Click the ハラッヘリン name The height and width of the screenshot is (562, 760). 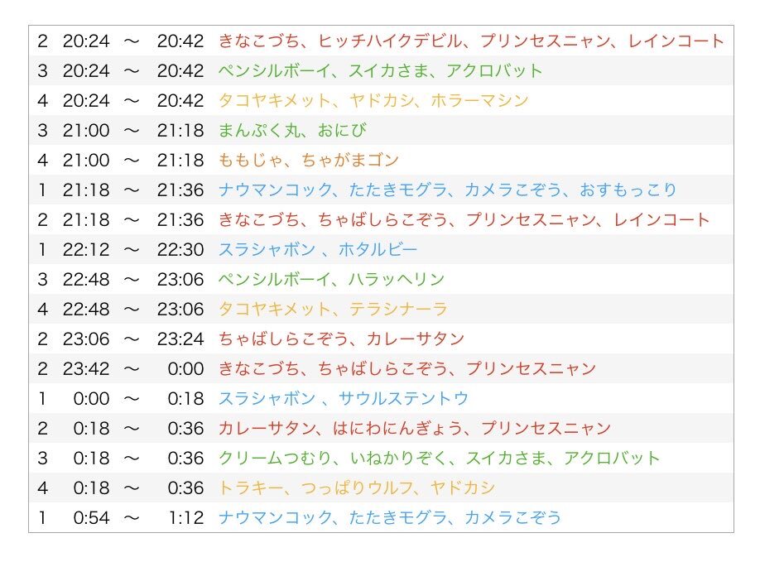coord(397,279)
